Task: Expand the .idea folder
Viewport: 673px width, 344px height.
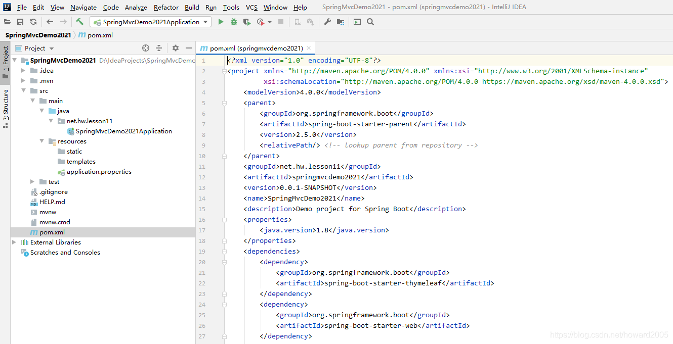Action: [x=23, y=70]
